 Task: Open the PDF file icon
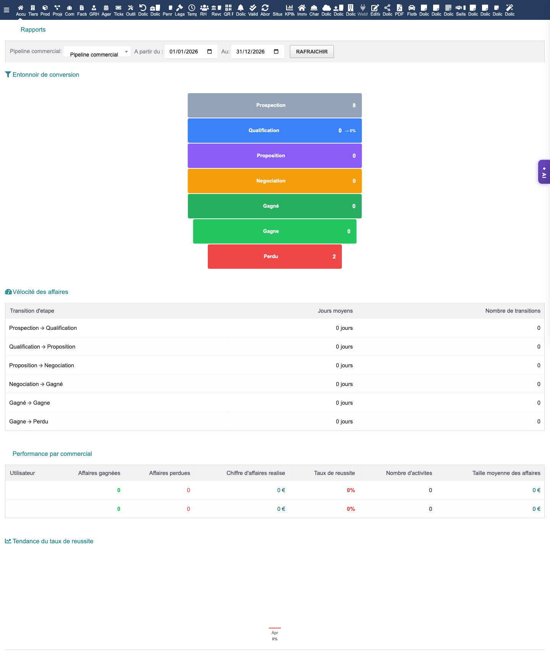pos(399,8)
